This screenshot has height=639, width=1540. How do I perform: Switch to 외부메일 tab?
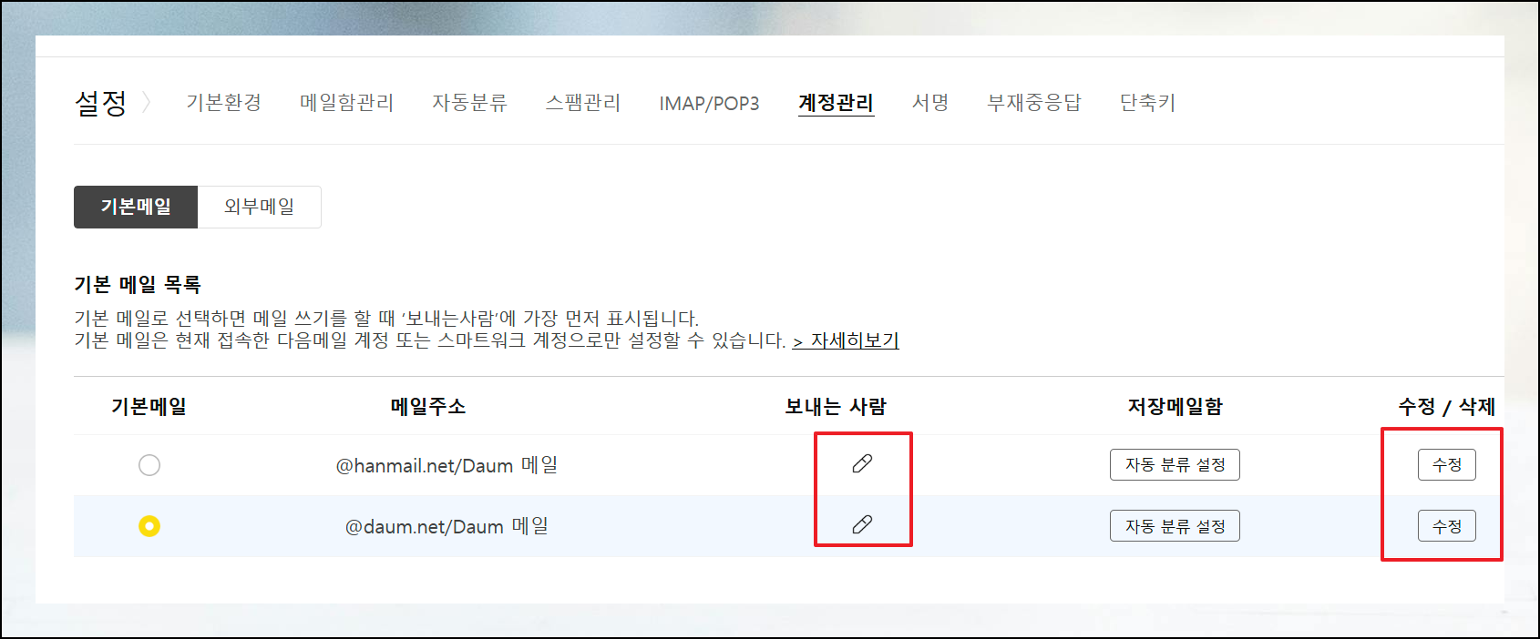(260, 207)
